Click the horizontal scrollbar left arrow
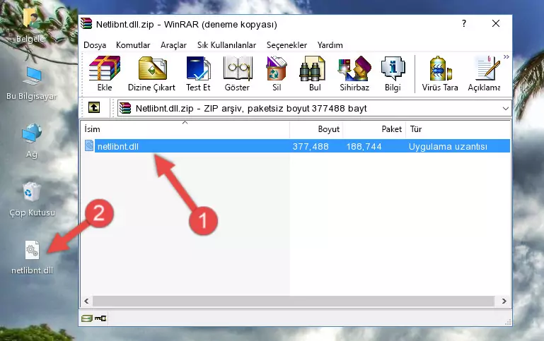 click(86, 301)
